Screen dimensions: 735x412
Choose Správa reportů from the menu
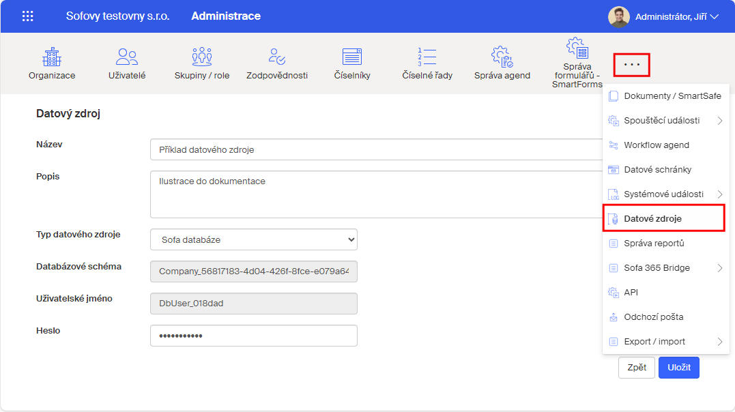click(653, 244)
